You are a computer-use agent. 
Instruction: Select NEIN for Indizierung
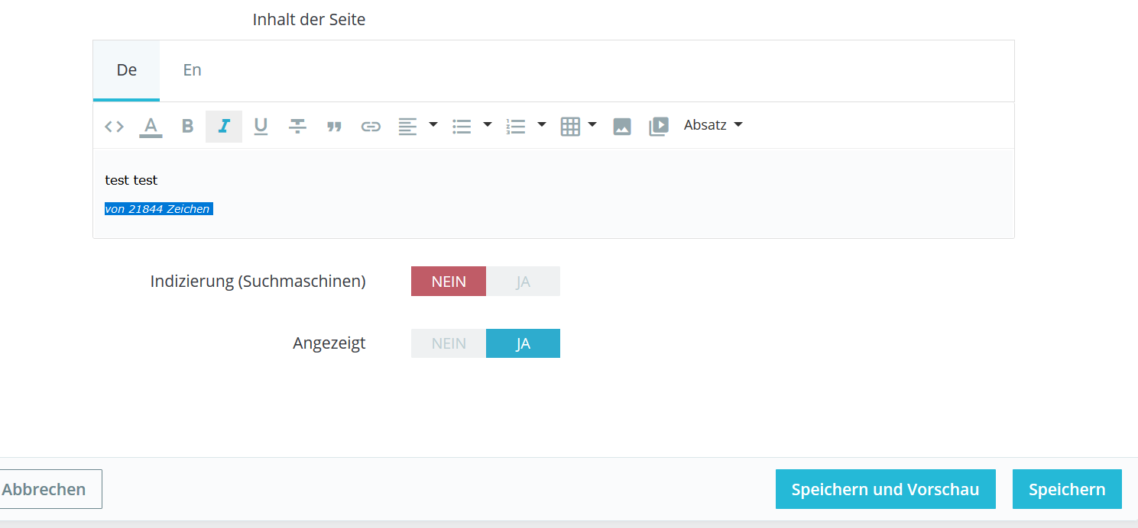449,282
